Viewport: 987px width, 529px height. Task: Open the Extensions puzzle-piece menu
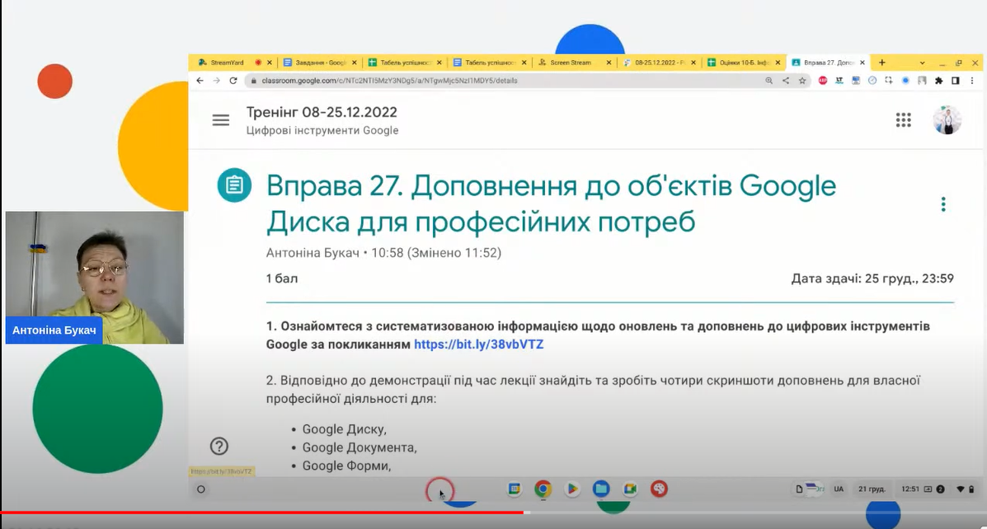[938, 81]
